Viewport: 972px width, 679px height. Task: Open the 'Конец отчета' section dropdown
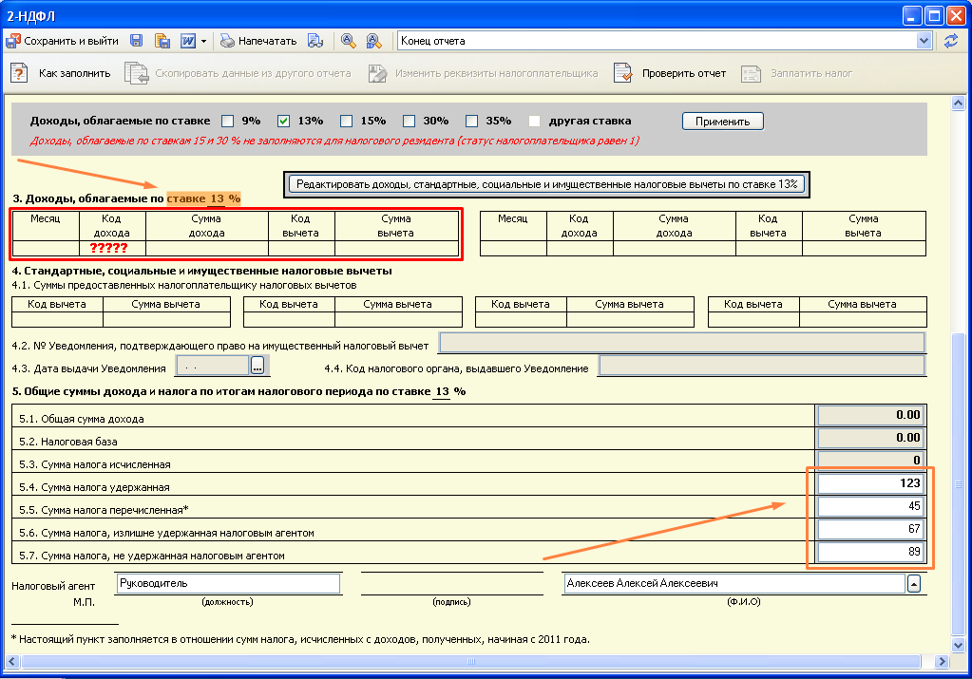[x=924, y=41]
